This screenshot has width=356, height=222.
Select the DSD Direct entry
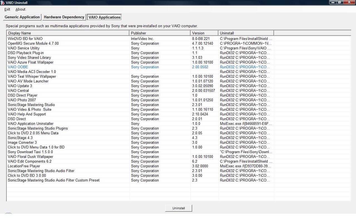click(x=17, y=119)
